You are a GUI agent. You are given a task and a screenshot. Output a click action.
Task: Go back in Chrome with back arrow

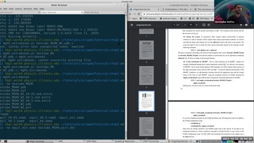click(x=130, y=14)
